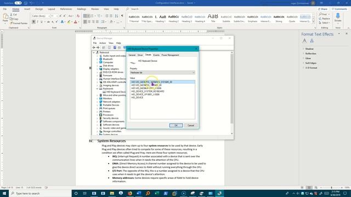
Task: Expand the Shadow section
Action: [x=309, y=49]
